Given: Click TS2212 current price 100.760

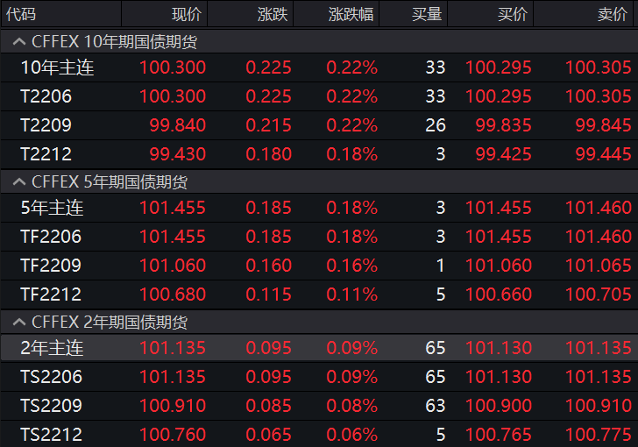Looking at the screenshot, I should point(173,435).
